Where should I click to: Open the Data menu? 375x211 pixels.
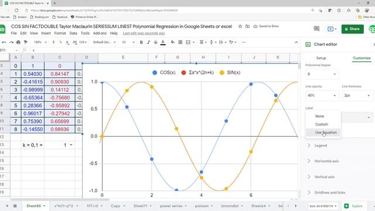pos(73,33)
